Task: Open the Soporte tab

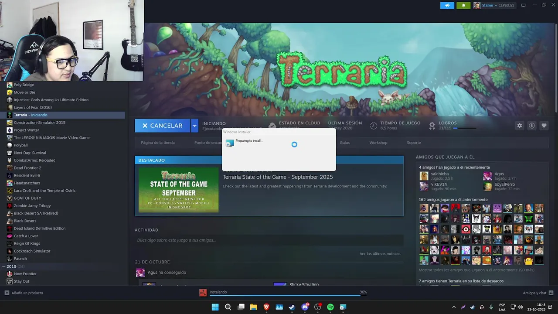Action: pyautogui.click(x=414, y=143)
